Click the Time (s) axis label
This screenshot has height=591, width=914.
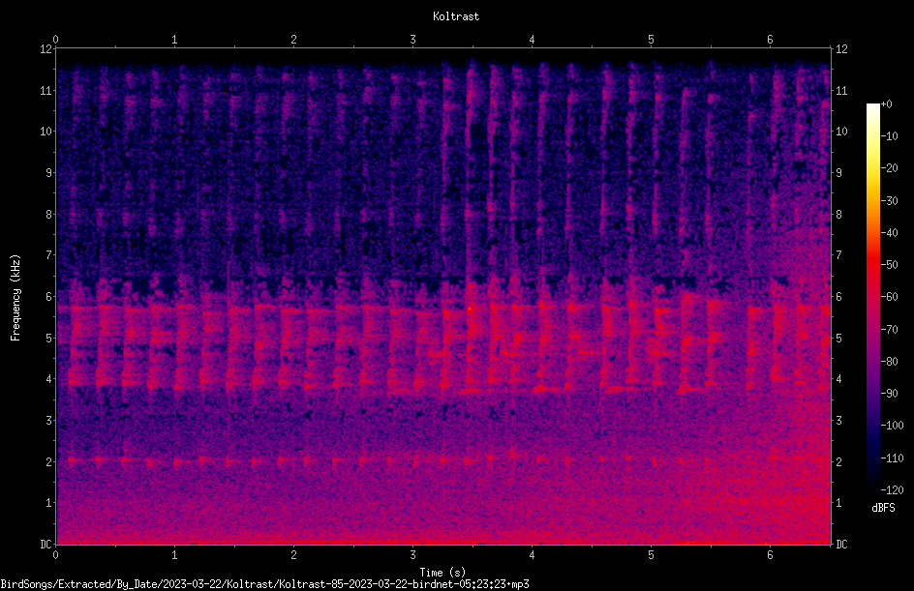pyautogui.click(x=442, y=573)
